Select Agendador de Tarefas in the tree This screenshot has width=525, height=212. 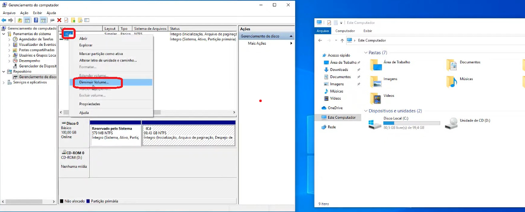click(36, 39)
